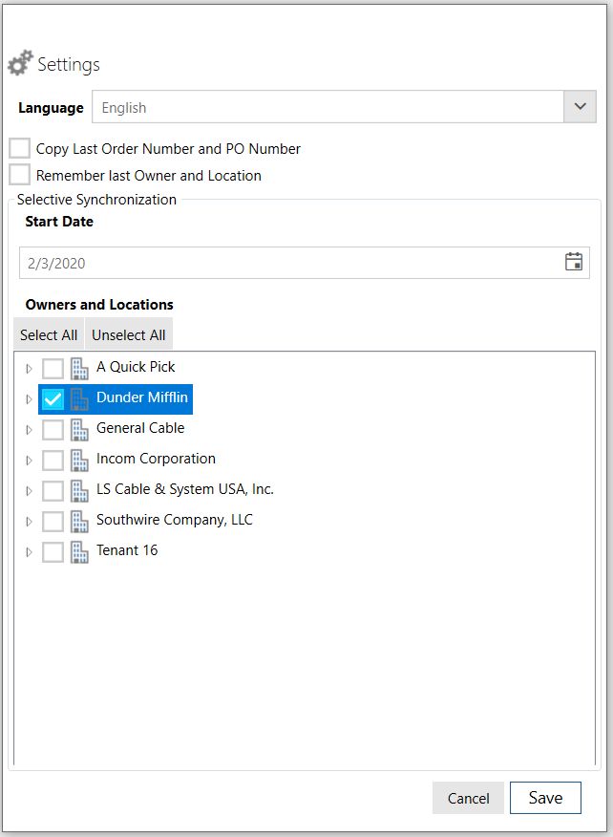Expand the A Quick Pick tree node
613x837 pixels.
29,368
